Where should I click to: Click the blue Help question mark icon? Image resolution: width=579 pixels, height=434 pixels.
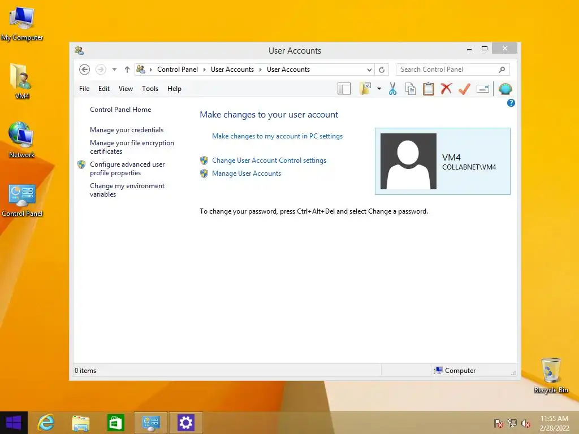[x=511, y=103]
